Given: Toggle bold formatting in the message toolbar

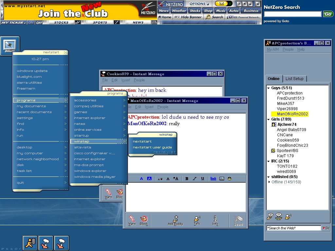Looking at the screenshot, I should [x=187, y=179].
